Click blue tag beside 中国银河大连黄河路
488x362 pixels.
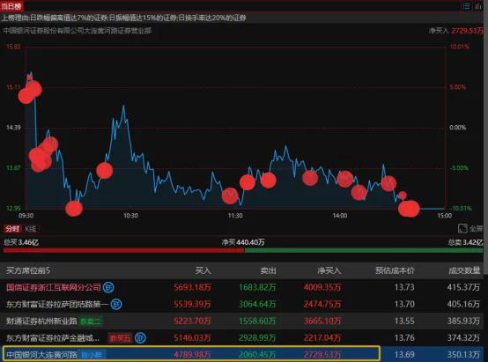point(92,355)
